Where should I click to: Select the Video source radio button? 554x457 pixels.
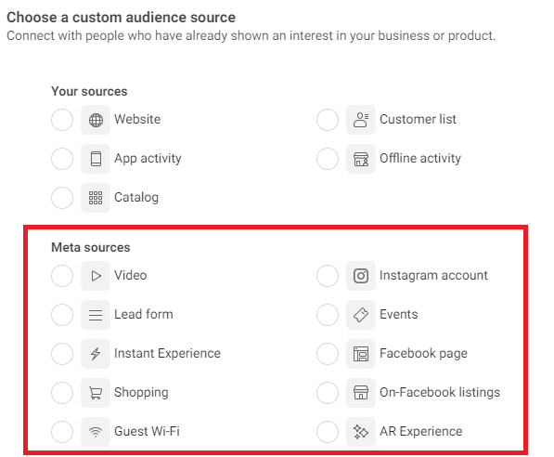(x=62, y=276)
